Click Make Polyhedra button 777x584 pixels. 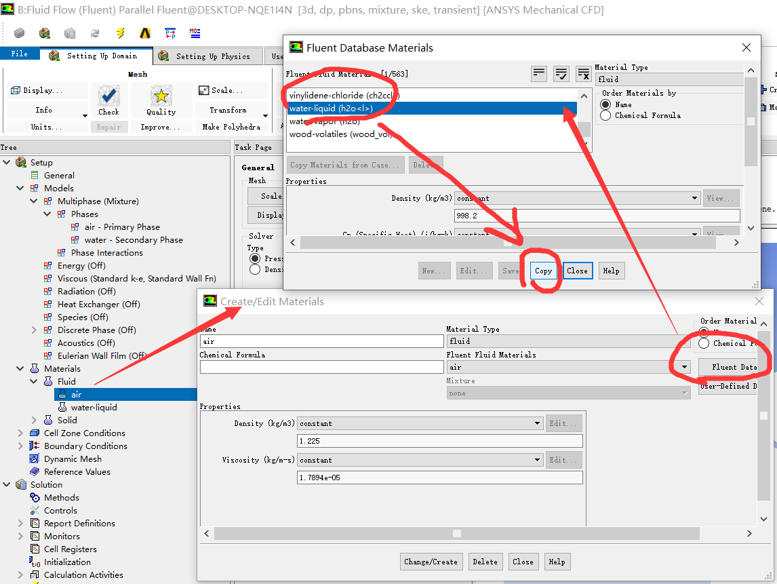pyautogui.click(x=231, y=127)
